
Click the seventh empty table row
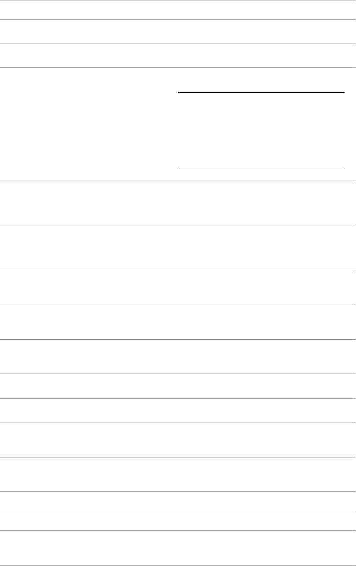(x=178, y=287)
